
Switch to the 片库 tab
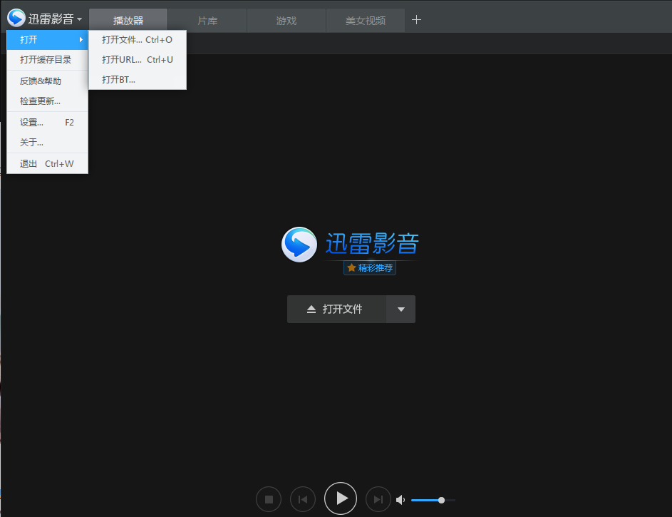207,21
